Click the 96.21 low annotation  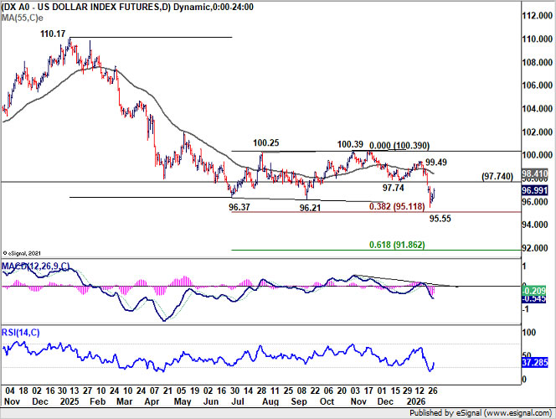(310, 208)
